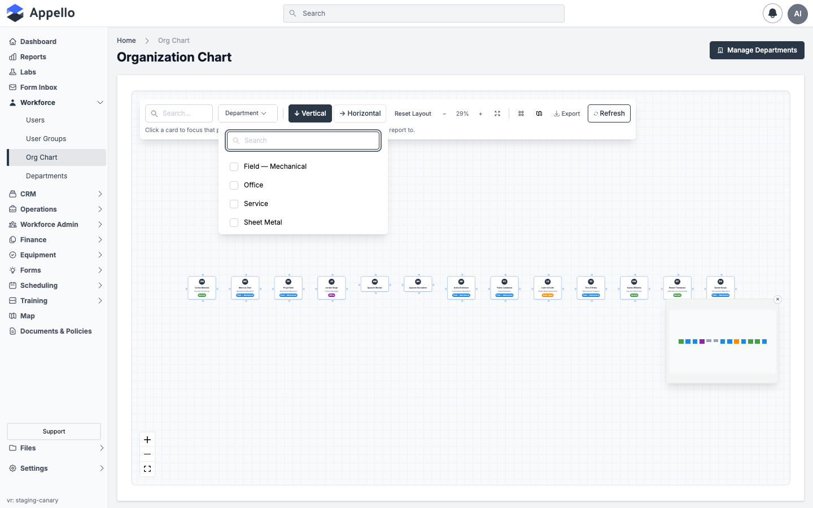The image size is (813, 508).
Task: Select Org Chart in the sidebar
Action: [x=57, y=157]
